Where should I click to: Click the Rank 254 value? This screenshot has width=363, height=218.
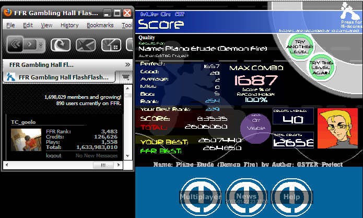pyautogui.click(x=213, y=101)
